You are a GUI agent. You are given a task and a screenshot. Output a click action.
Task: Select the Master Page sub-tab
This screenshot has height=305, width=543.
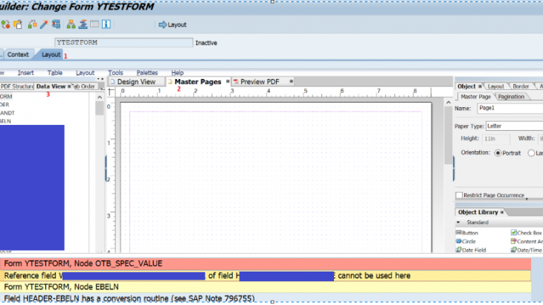tap(475, 97)
